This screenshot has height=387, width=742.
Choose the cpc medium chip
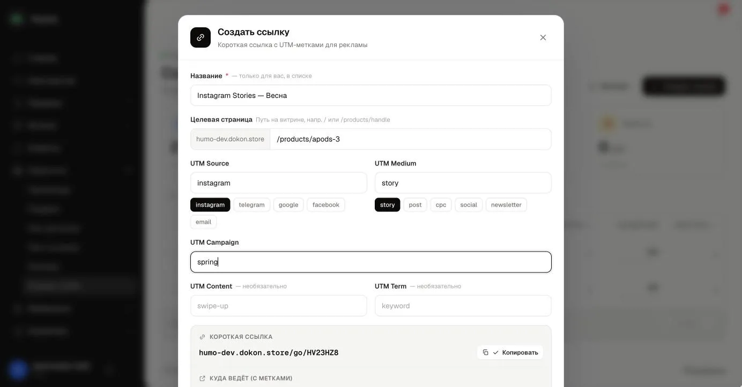tap(441, 205)
